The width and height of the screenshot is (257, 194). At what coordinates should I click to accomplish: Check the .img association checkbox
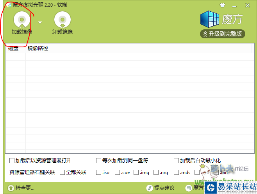(x=136, y=172)
